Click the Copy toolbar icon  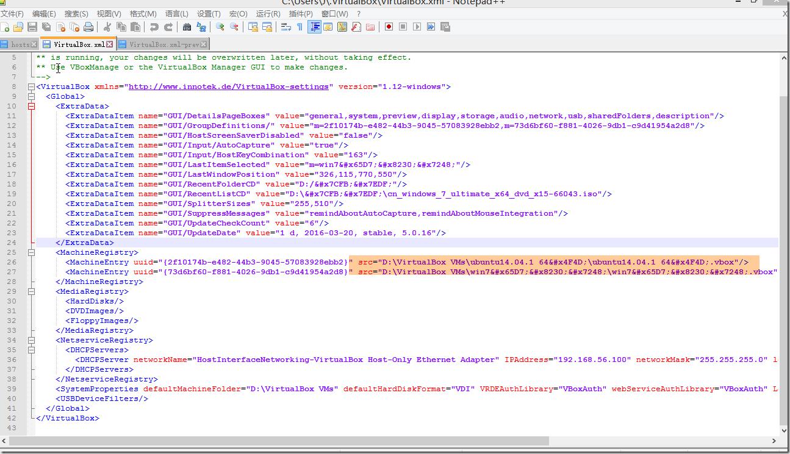click(121, 27)
